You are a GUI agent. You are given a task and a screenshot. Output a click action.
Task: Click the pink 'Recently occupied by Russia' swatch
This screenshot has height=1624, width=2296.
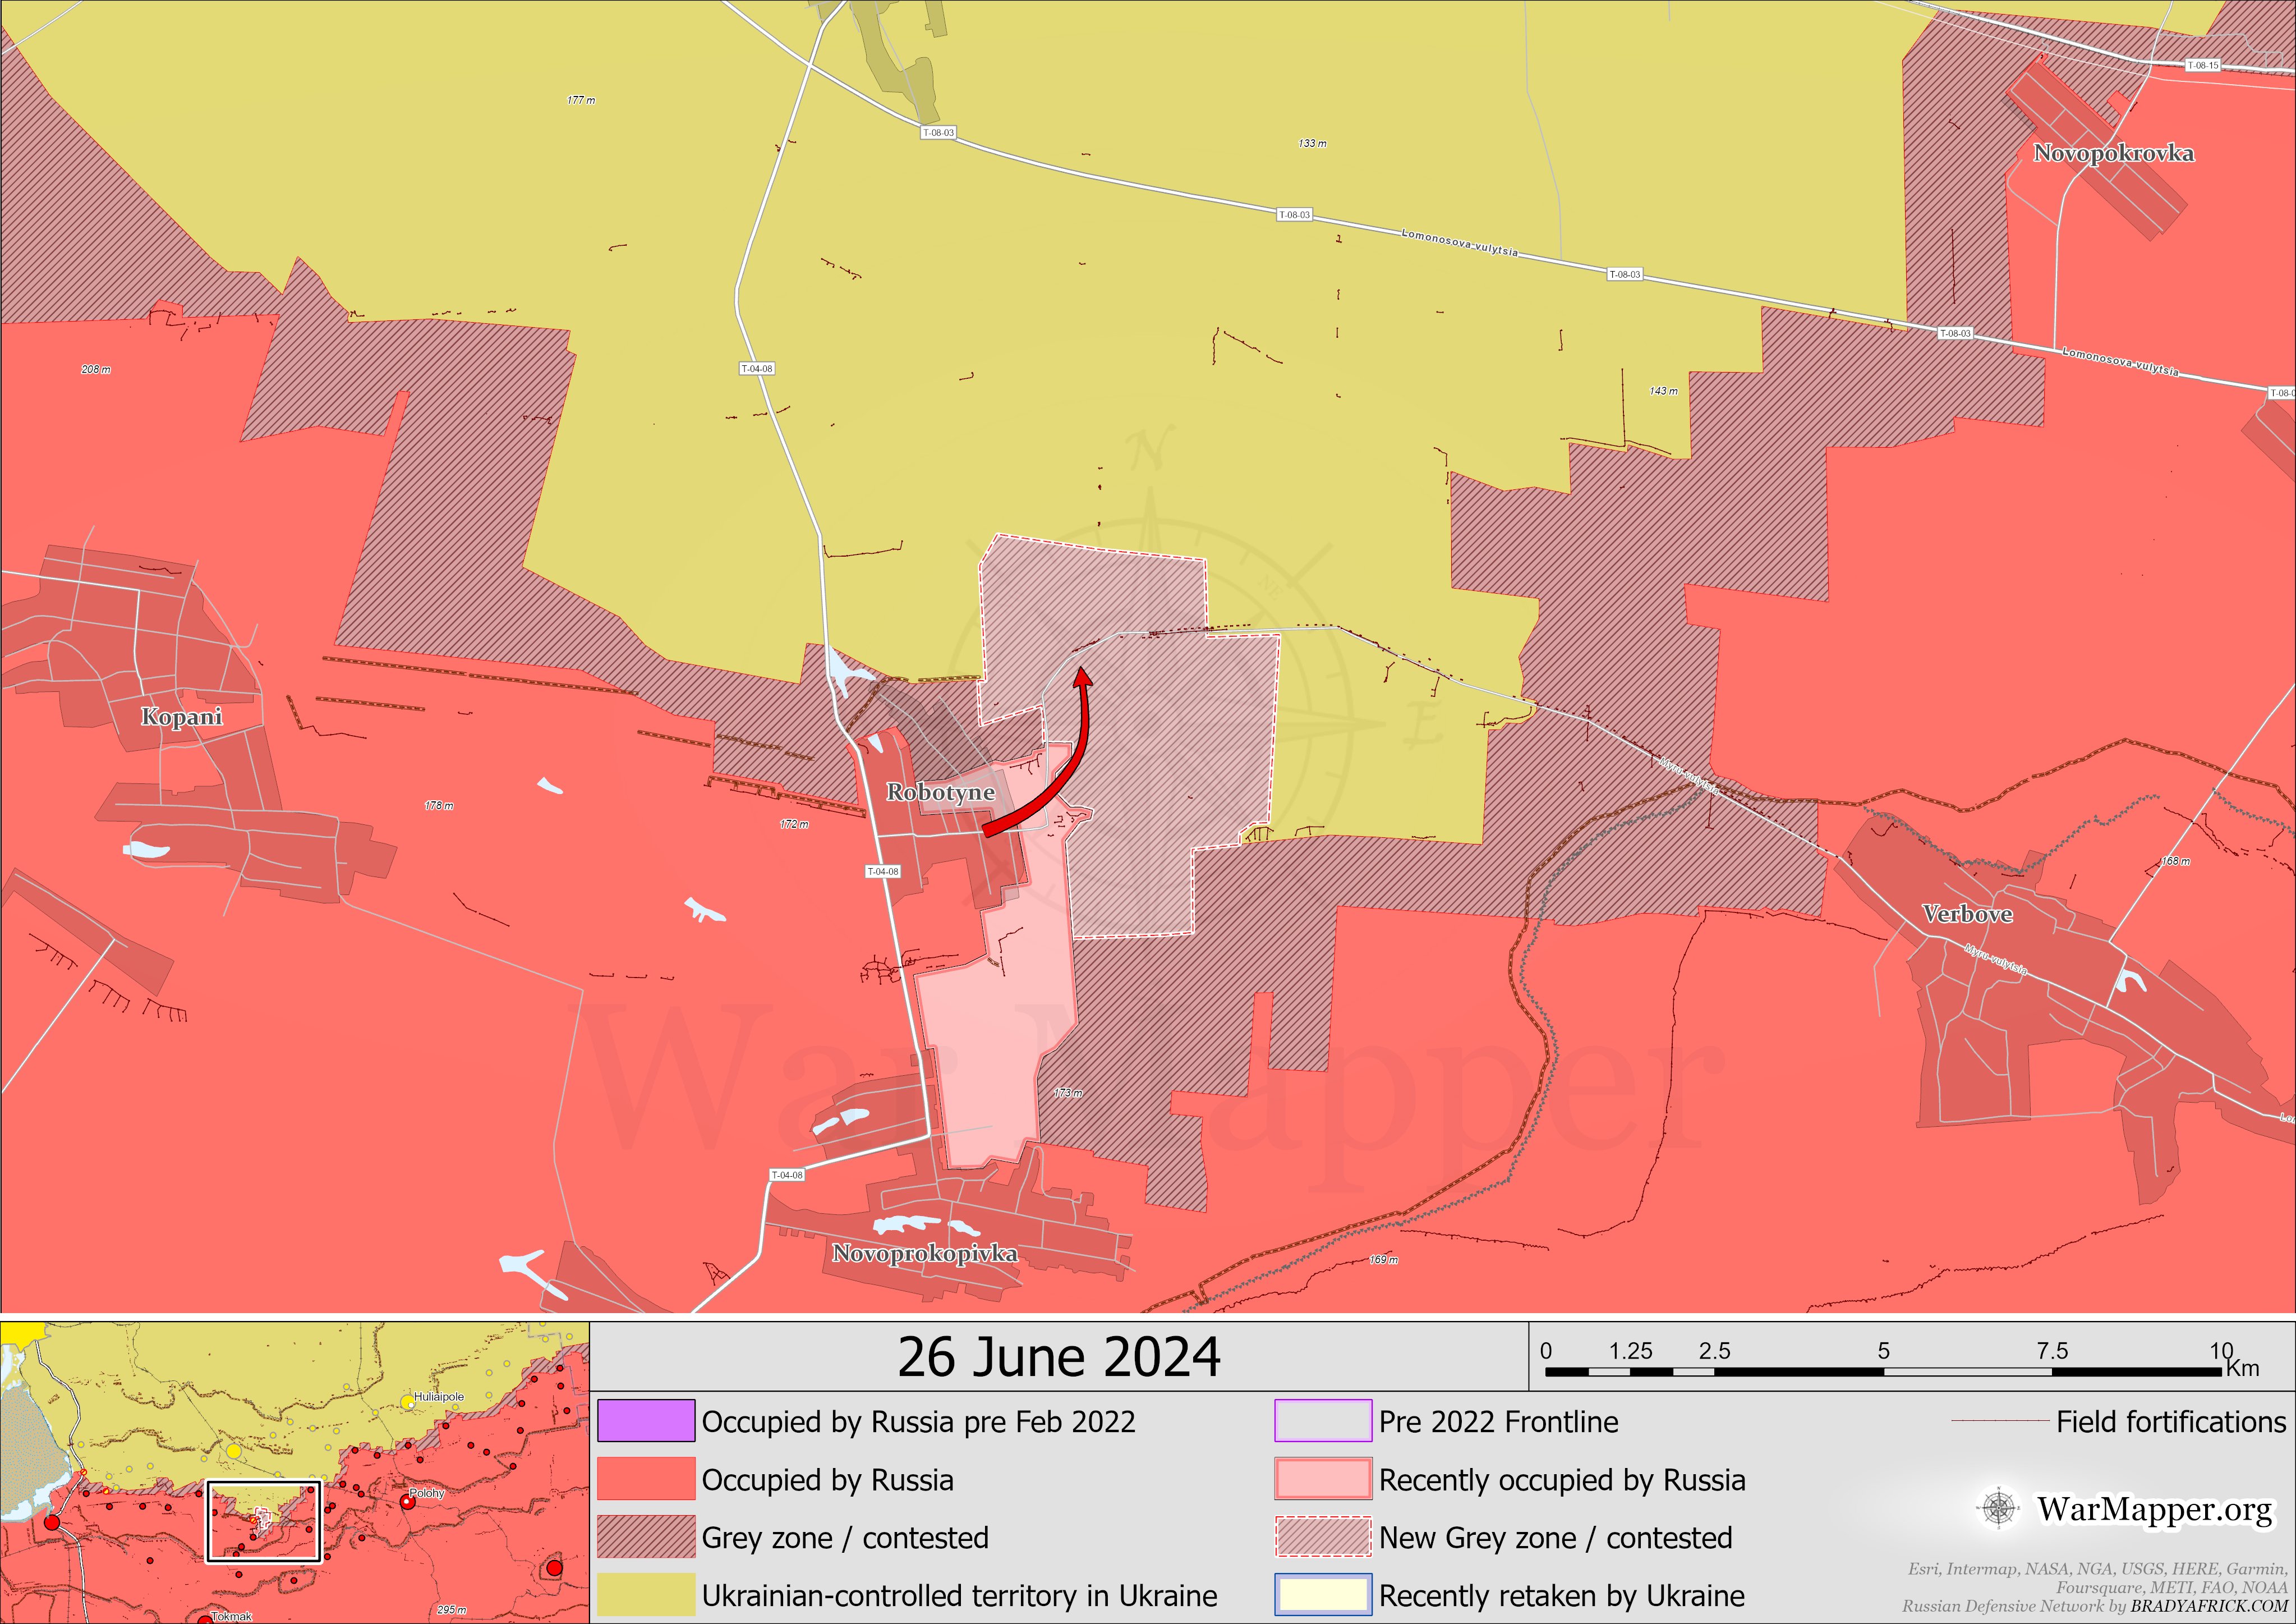(1323, 1479)
